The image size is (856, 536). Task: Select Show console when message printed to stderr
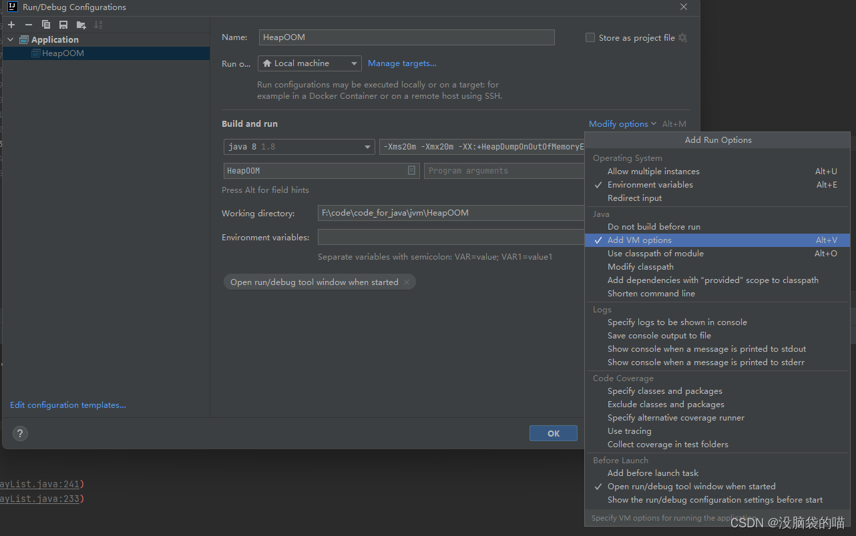pos(718,362)
